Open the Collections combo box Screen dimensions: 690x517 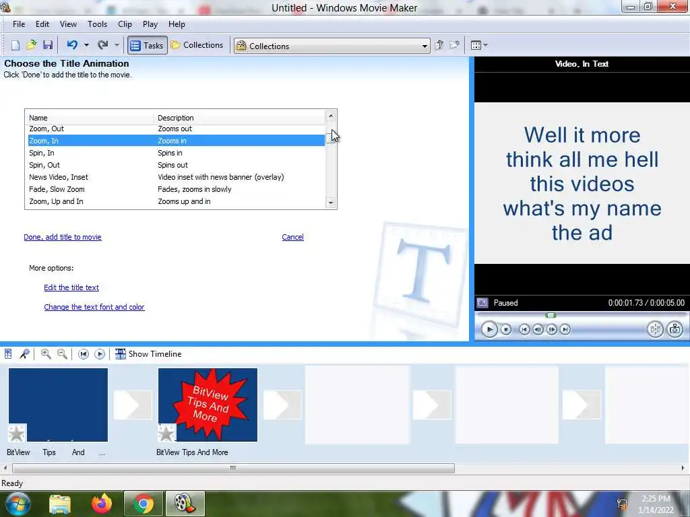coord(332,46)
